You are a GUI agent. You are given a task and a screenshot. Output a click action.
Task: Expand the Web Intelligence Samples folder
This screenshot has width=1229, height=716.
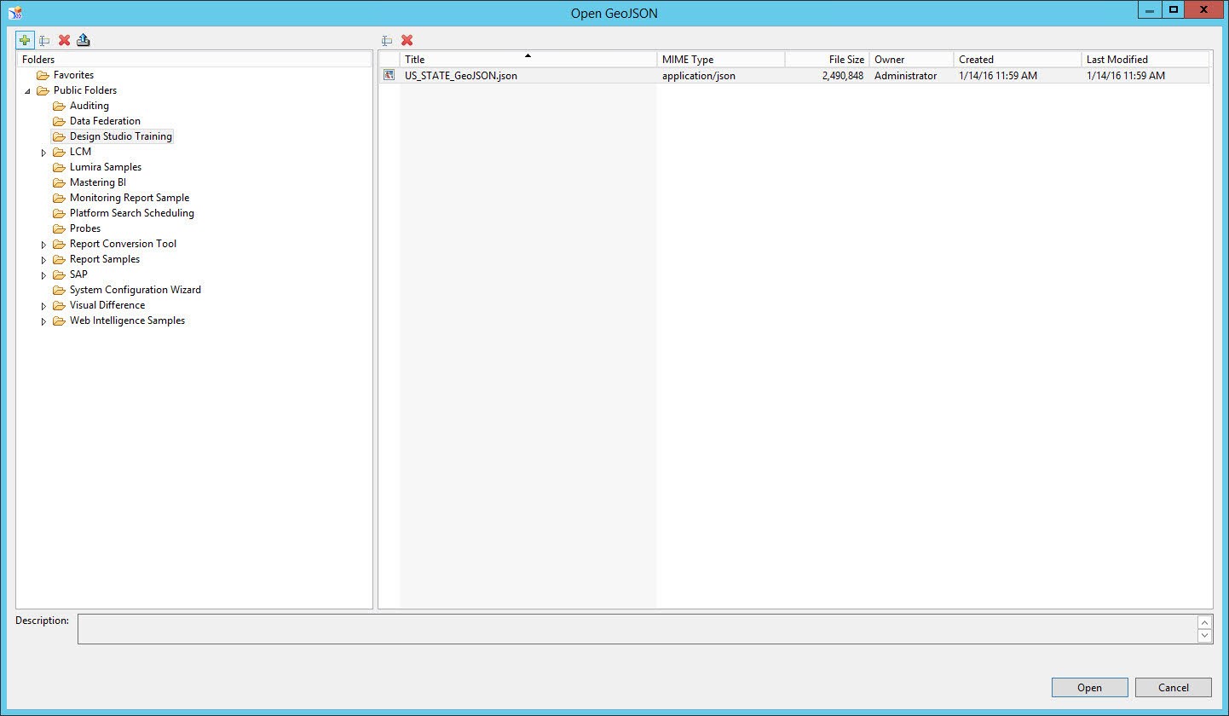(x=44, y=321)
